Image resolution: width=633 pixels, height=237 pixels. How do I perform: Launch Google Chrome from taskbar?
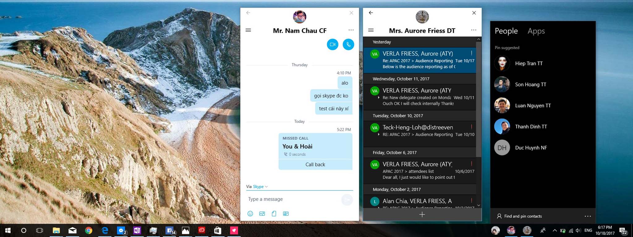(89, 231)
